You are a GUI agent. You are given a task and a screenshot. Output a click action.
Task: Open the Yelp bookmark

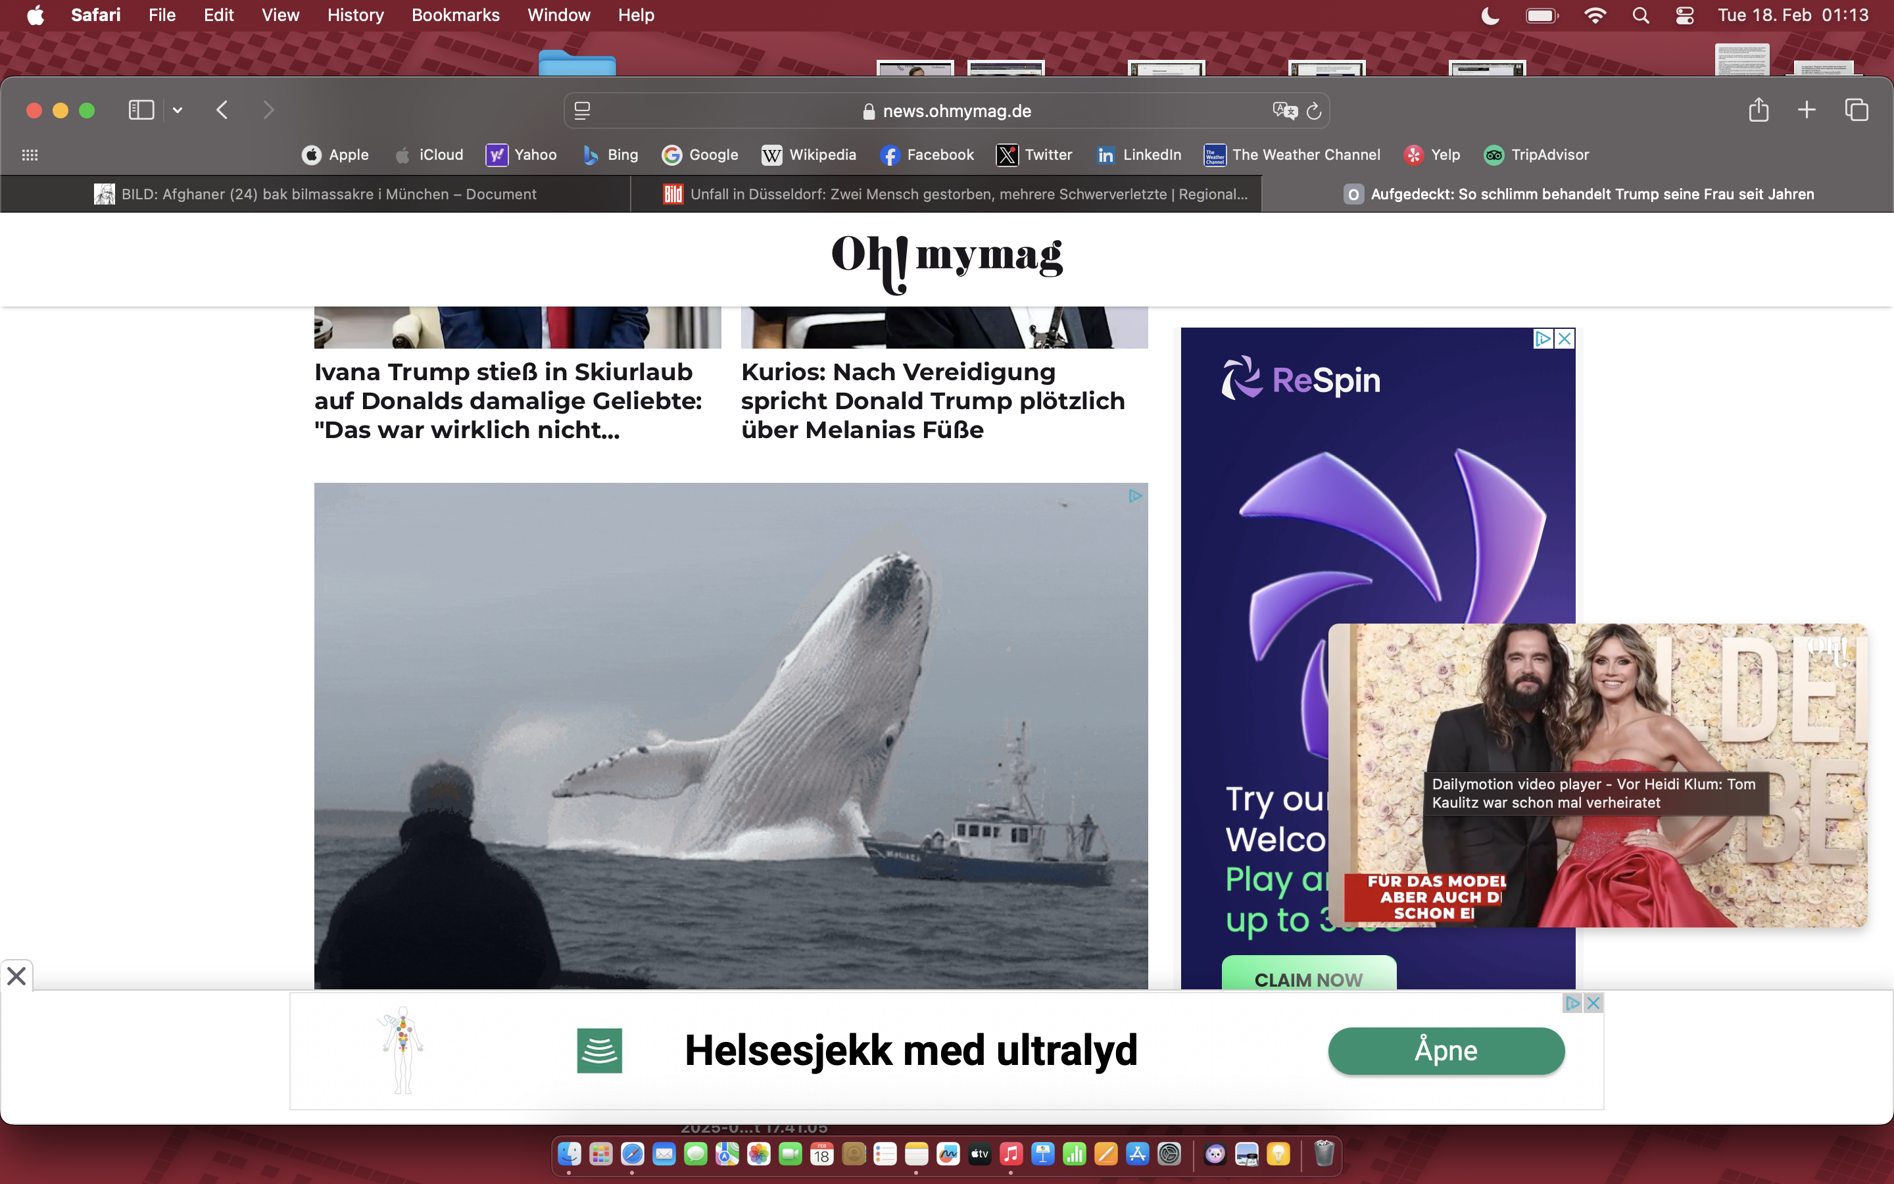tap(1432, 155)
